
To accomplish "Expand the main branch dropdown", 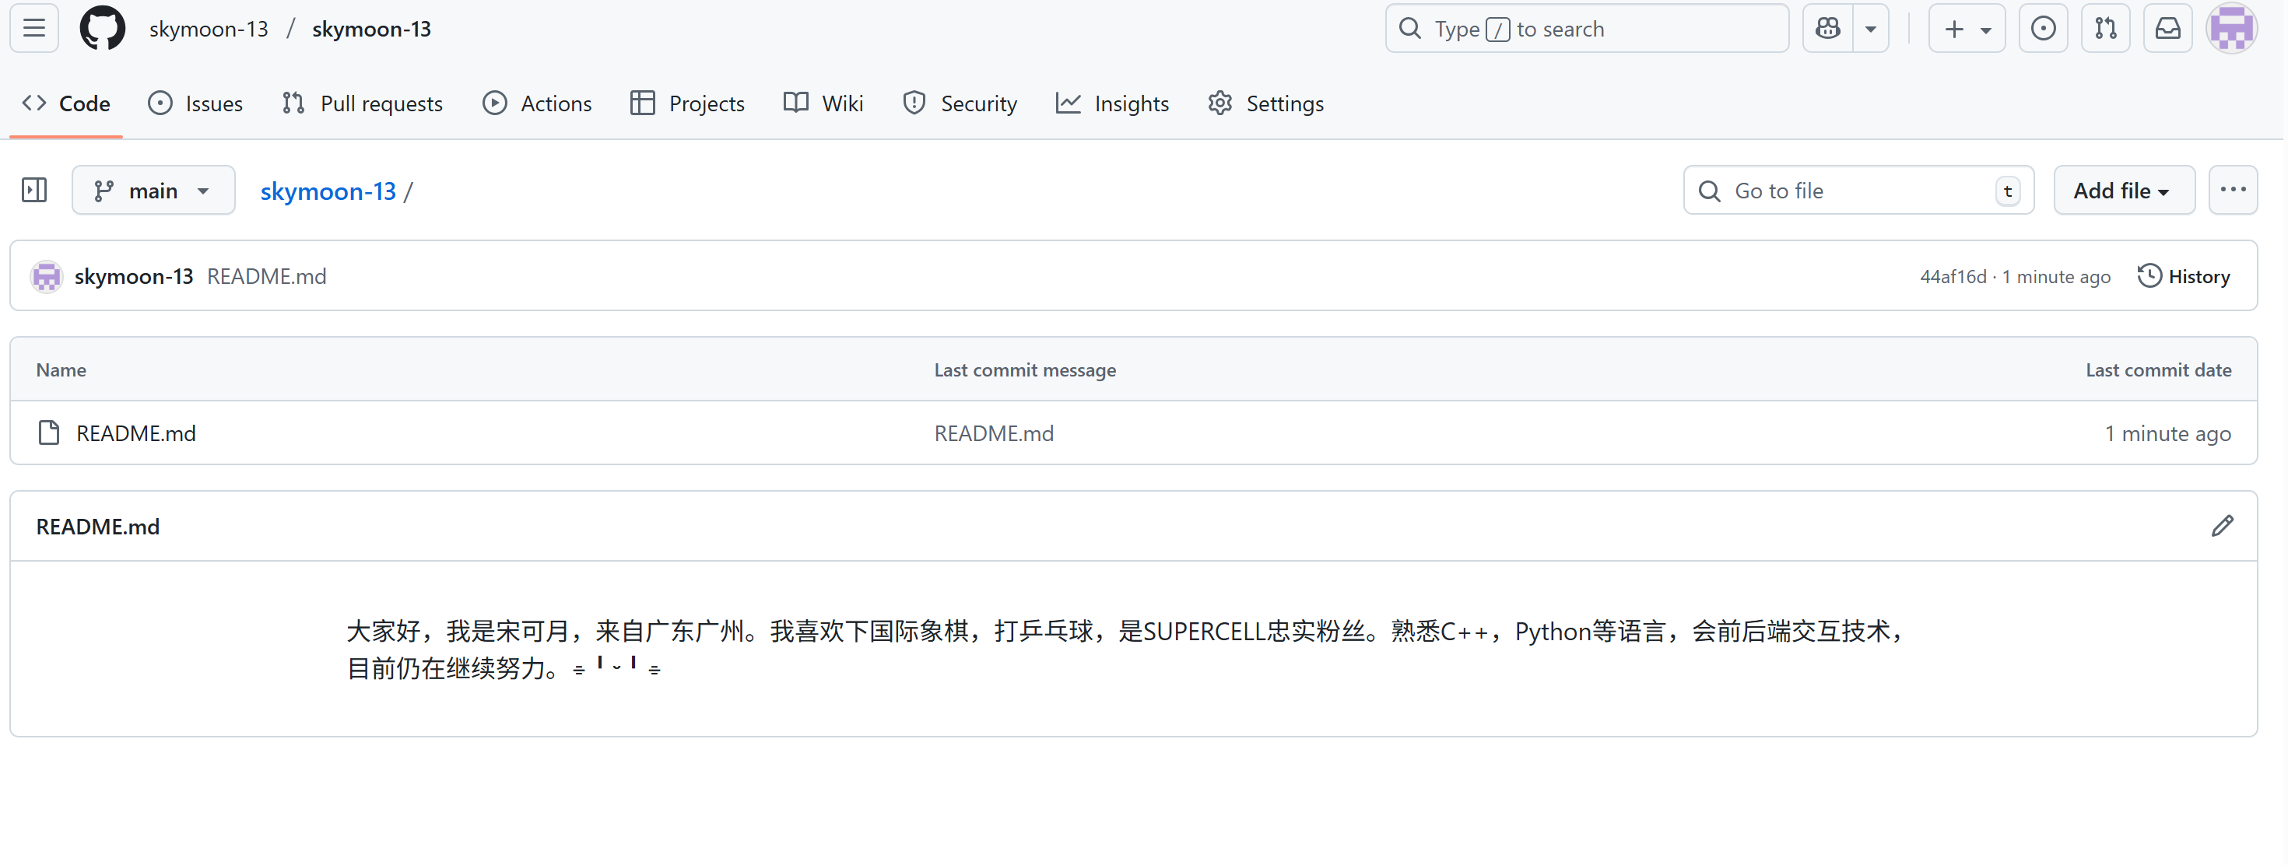I will click(x=153, y=190).
